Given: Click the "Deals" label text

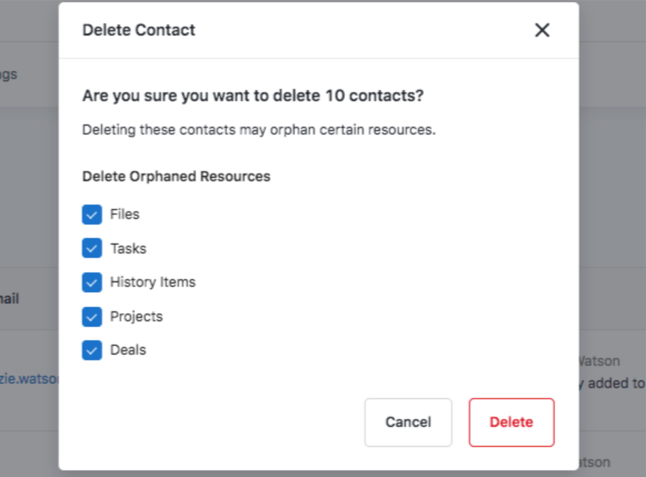Looking at the screenshot, I should tap(128, 350).
